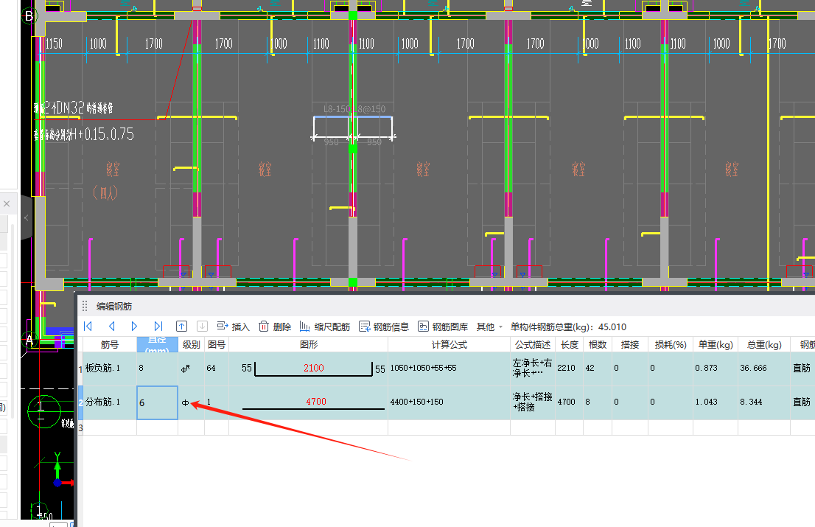815x527 pixels.
Task: Grab the 编辑钢筋 panel drag handle
Action: (x=85, y=306)
